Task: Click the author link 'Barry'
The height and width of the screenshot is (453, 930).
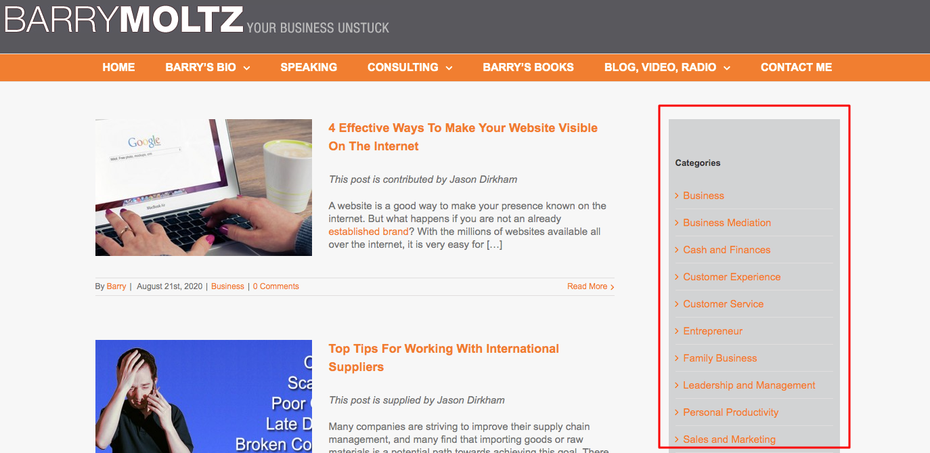Action: [x=116, y=286]
